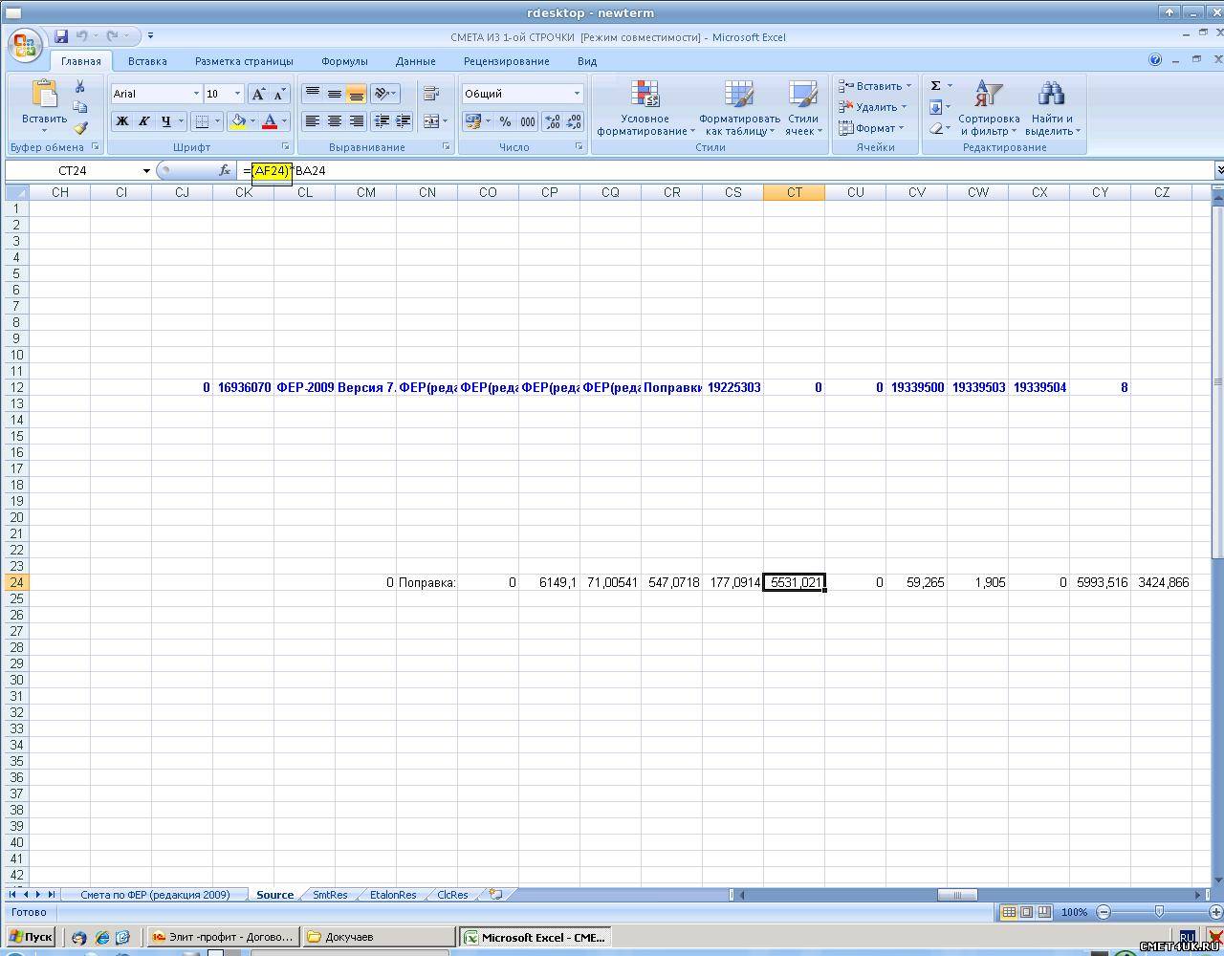Image resolution: width=1224 pixels, height=956 pixels.
Task: Save the workbook from quick access toolbar
Action: tap(61, 36)
